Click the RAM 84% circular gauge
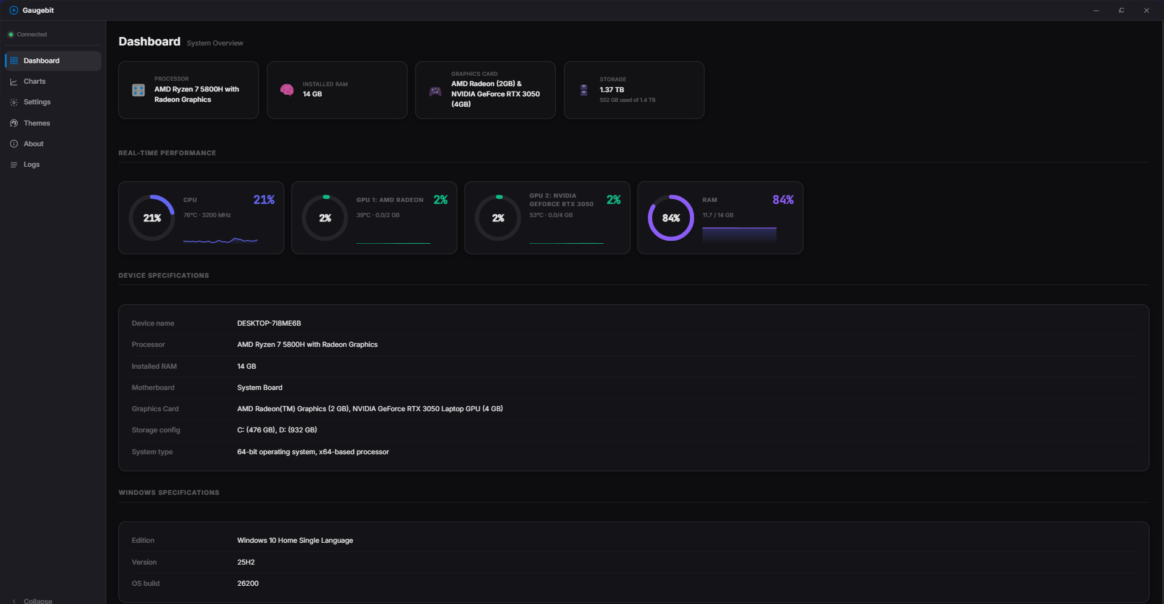Screen dimensions: 1164x604 pyautogui.click(x=671, y=218)
